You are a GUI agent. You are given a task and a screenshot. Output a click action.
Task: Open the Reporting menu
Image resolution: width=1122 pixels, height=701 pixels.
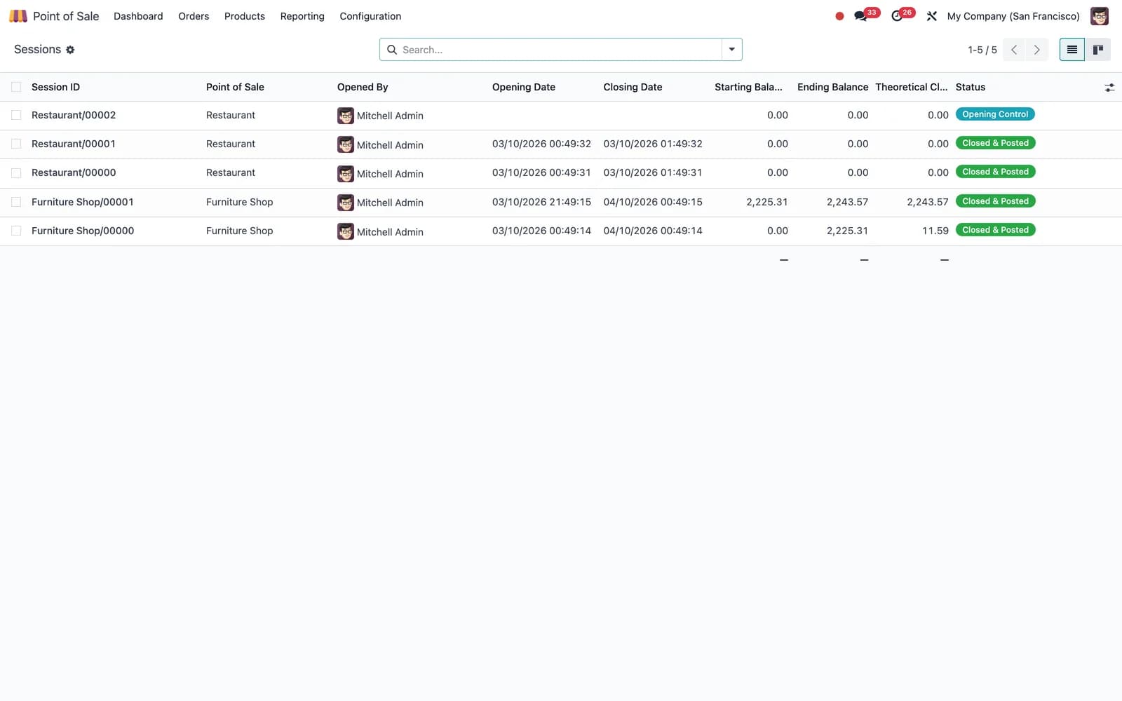[x=302, y=16]
